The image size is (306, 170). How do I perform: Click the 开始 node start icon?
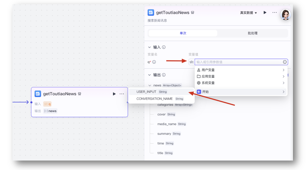pos(199,92)
